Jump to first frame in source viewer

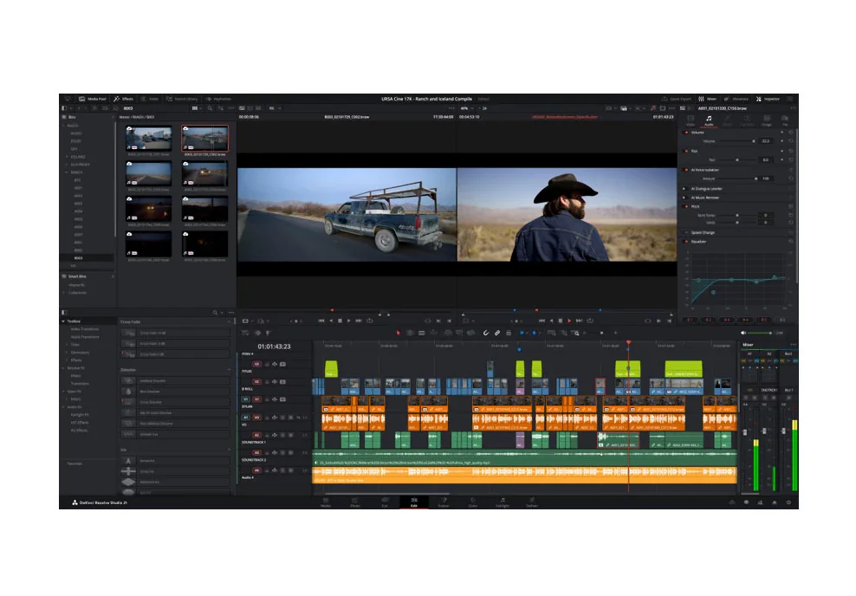pyautogui.click(x=321, y=321)
